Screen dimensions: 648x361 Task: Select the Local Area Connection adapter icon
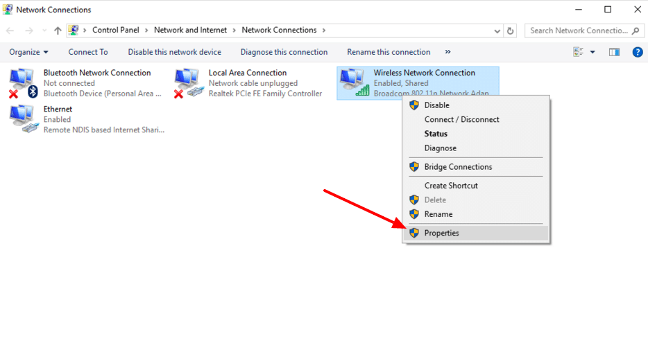pos(189,83)
